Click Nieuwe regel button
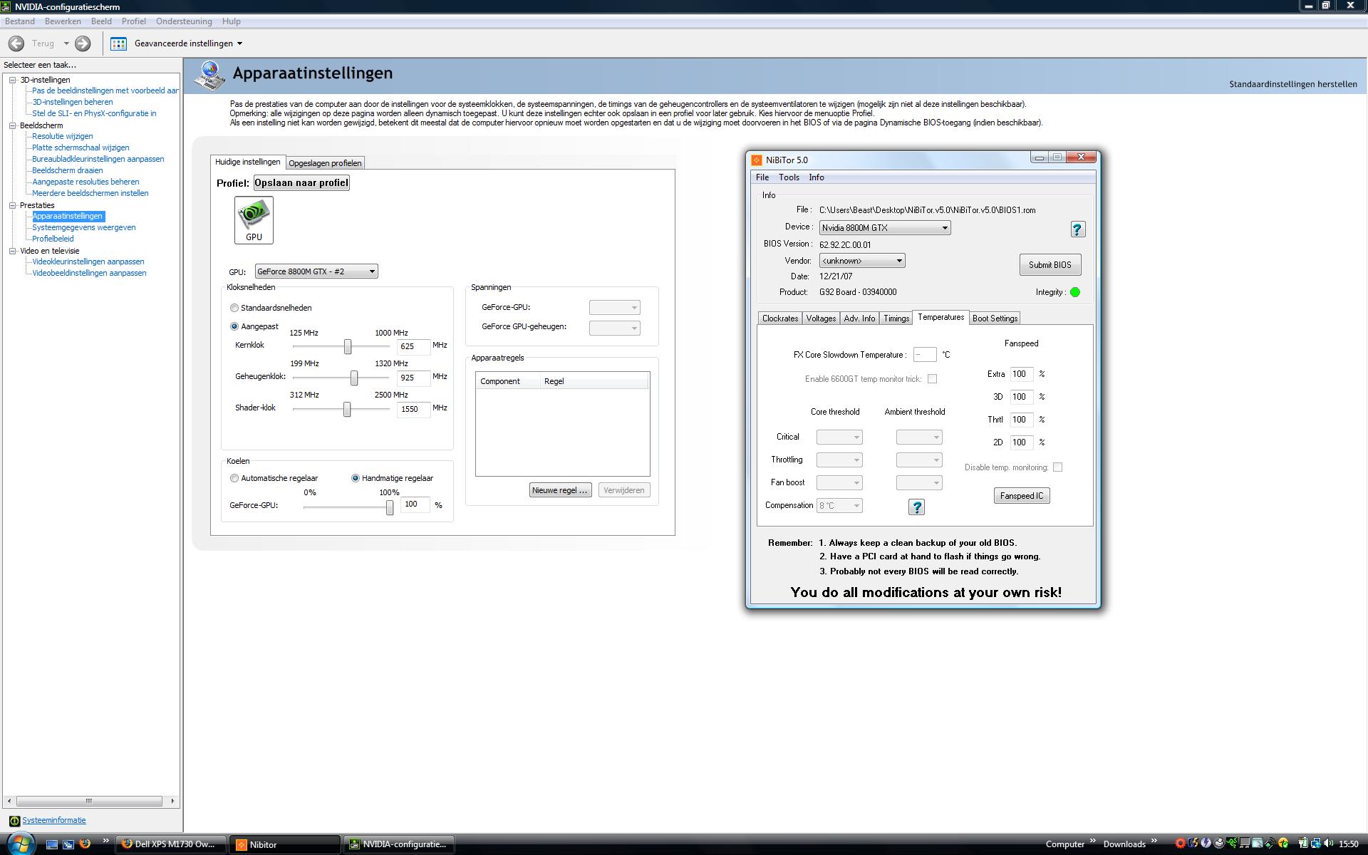 560,490
